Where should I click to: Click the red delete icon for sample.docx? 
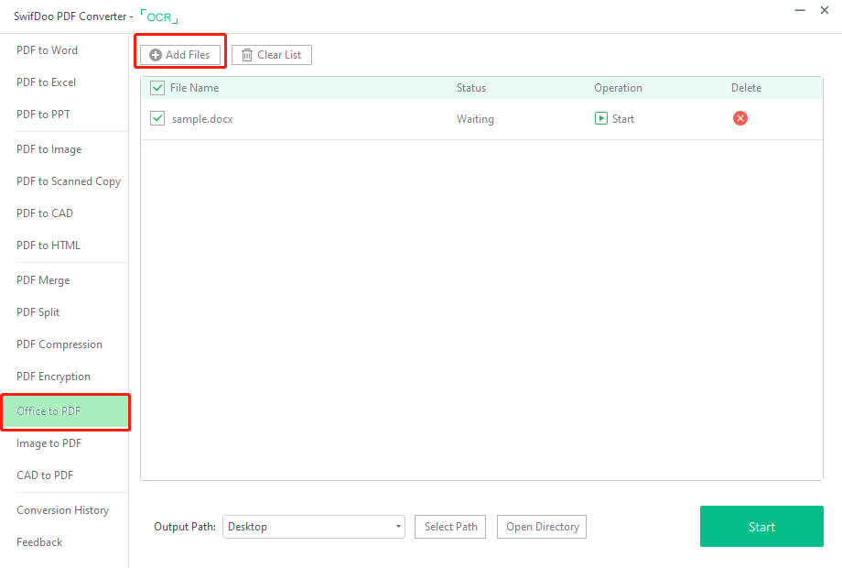pos(740,118)
